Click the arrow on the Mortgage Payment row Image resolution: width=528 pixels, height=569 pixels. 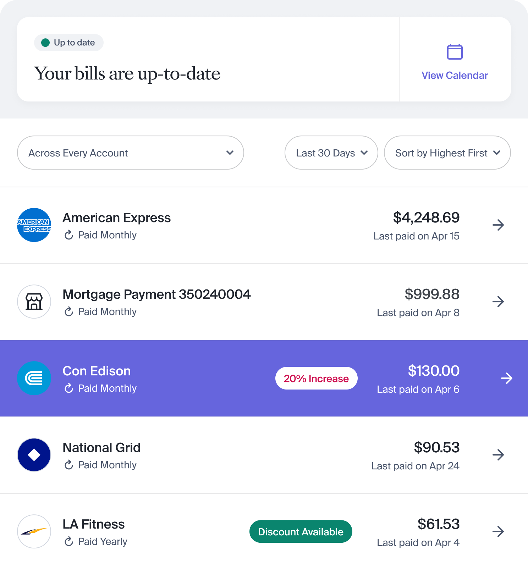pos(498,302)
